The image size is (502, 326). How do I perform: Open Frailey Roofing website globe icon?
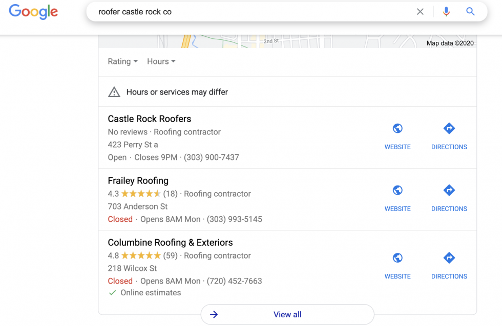pos(398,191)
